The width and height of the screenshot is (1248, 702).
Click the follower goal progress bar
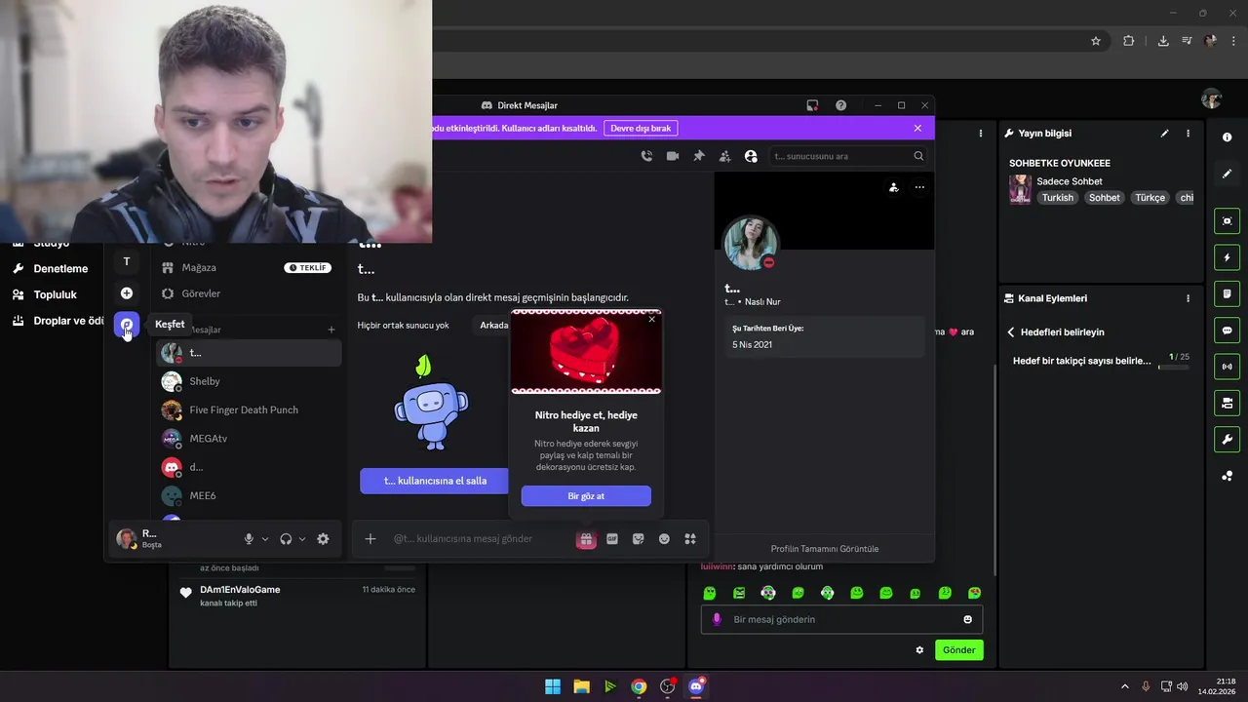tap(1174, 367)
